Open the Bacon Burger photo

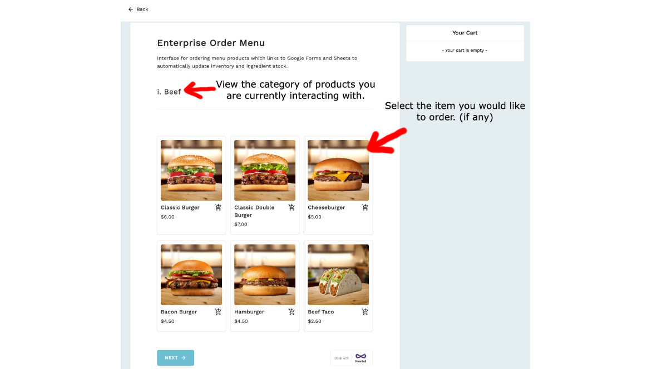[191, 275]
